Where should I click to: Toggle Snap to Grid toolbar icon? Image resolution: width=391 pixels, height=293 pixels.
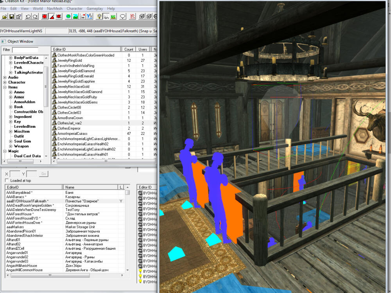click(45, 16)
